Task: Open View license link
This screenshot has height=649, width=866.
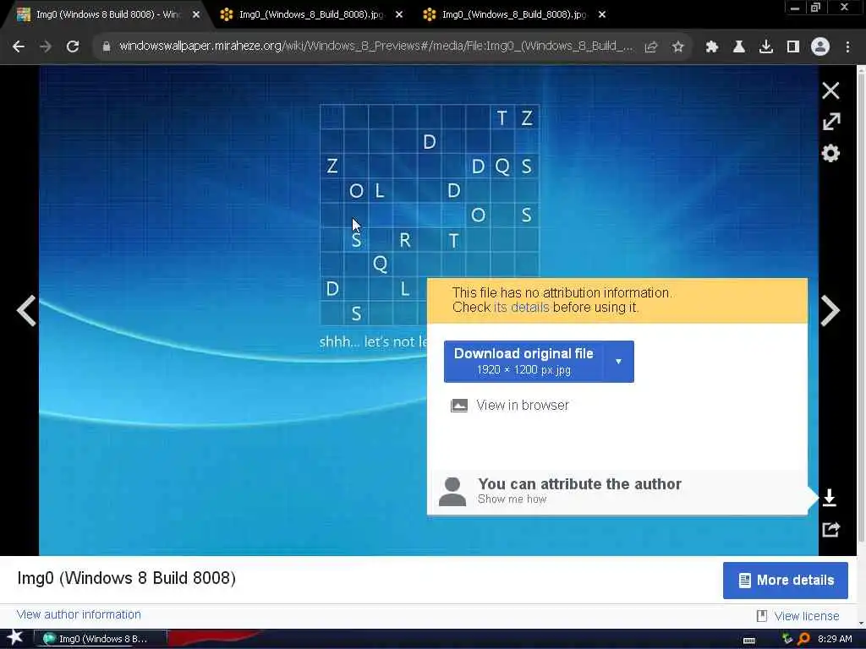Action: tap(806, 616)
